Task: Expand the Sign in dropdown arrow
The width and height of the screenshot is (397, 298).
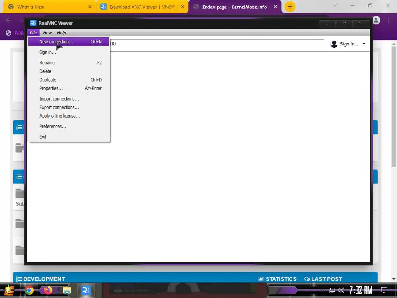Action: [364, 44]
